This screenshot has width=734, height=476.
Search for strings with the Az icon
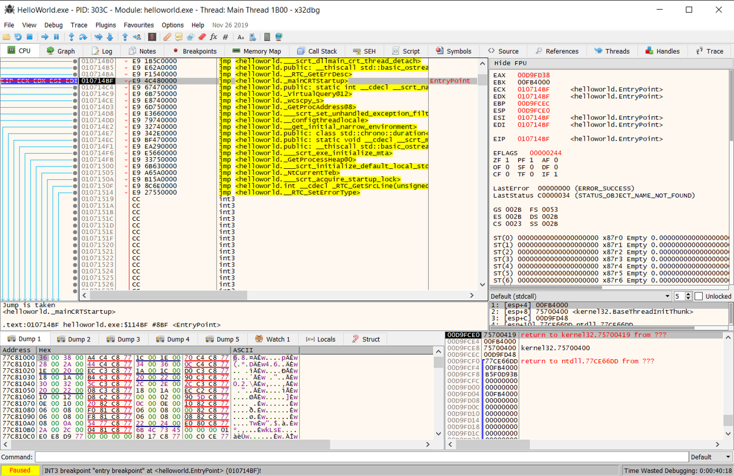240,37
